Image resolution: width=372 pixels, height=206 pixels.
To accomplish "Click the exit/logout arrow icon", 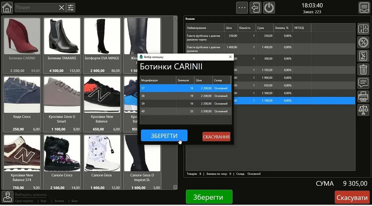I will click(255, 8).
